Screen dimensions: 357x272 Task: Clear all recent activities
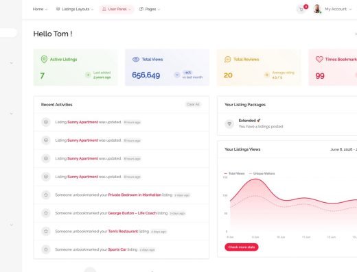[x=193, y=104]
